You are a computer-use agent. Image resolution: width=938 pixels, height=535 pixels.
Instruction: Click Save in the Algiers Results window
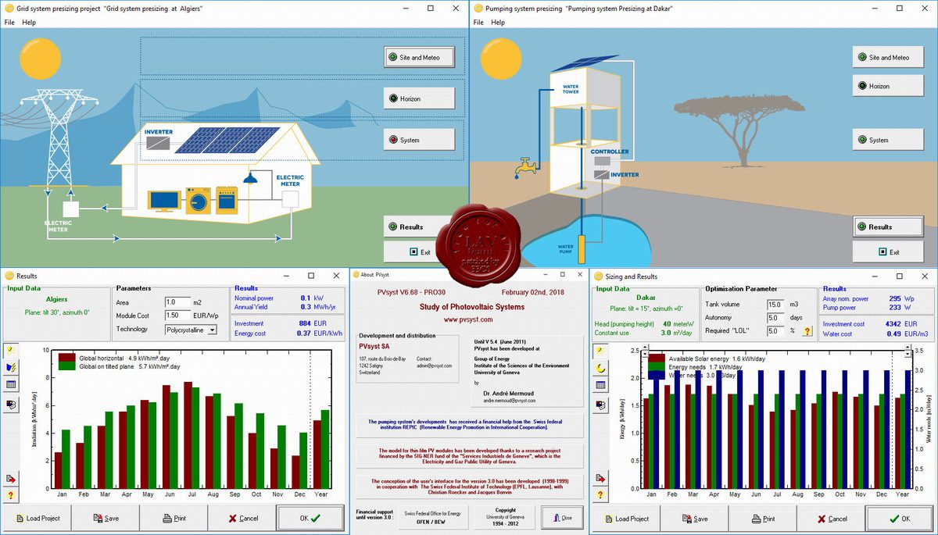(106, 518)
